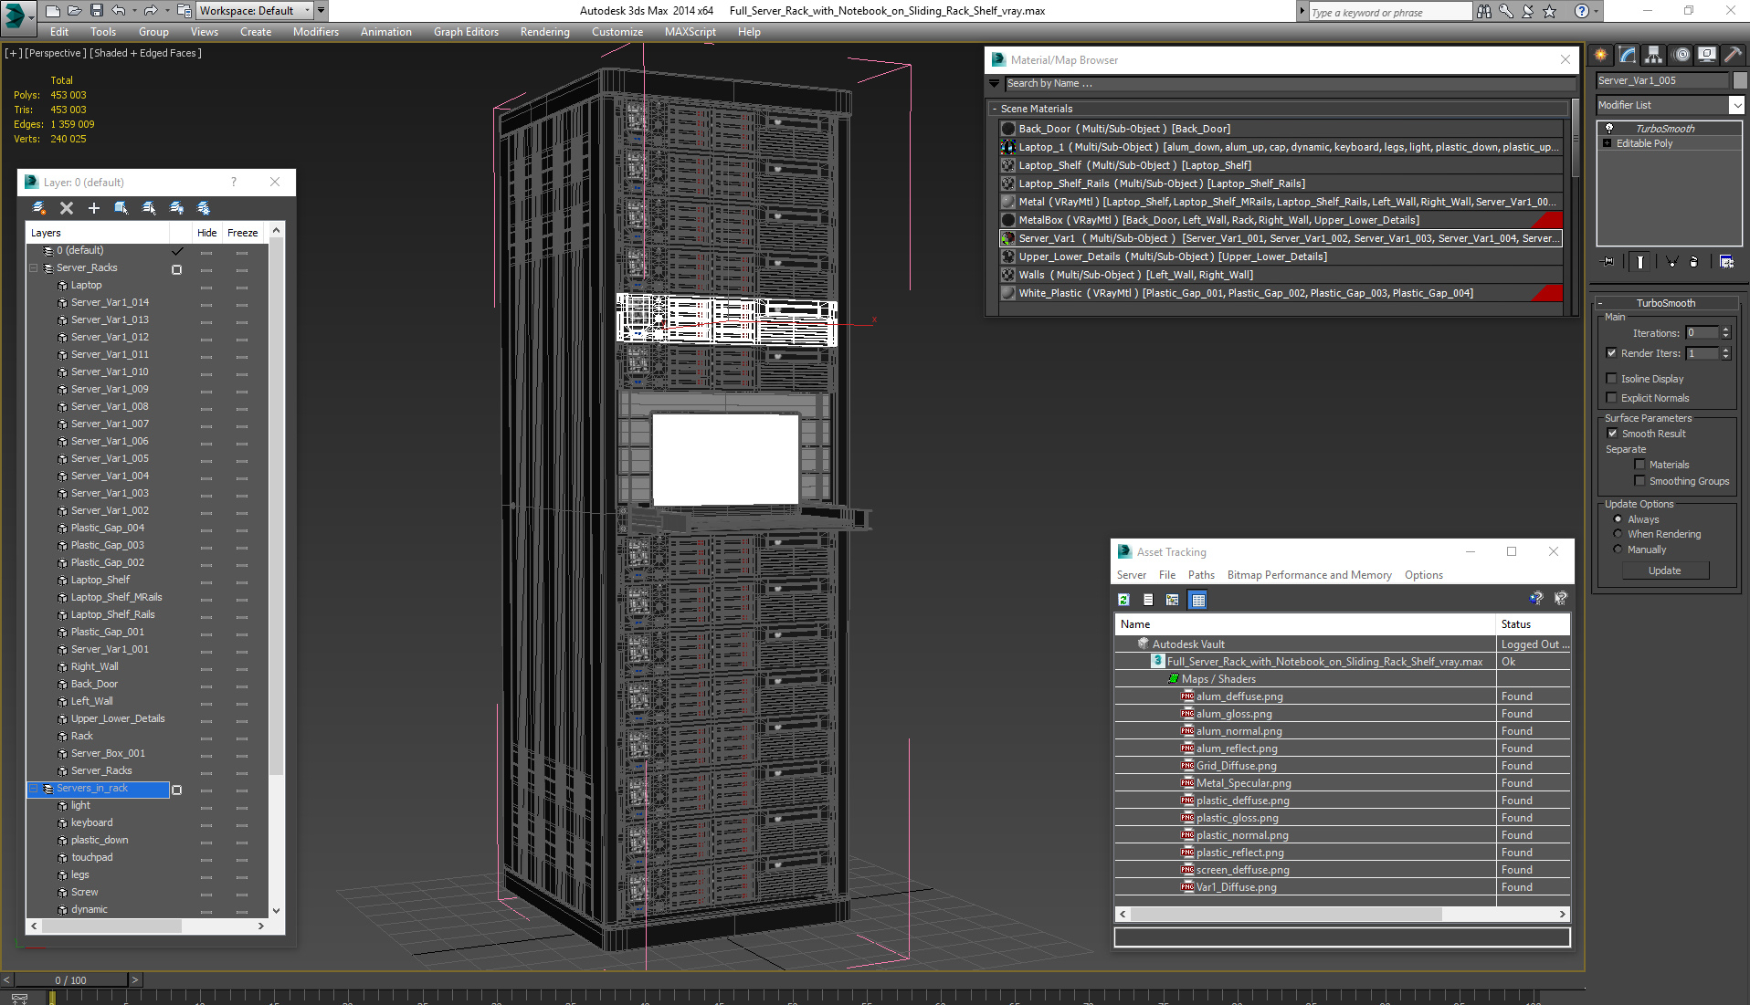Screen dimensions: 1750x1005
Task: Click the Update button under Update Options
Action: [x=1665, y=570]
